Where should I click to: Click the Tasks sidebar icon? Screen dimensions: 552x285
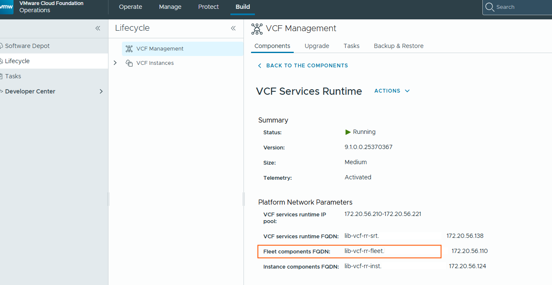pyautogui.click(x=1, y=76)
